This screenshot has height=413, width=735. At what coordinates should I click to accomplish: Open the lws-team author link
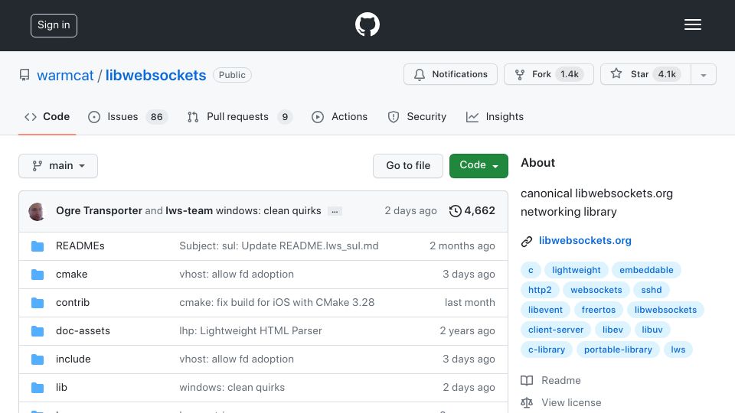189,211
